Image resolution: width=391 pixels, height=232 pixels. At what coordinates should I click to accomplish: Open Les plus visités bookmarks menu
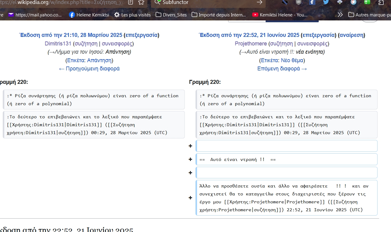point(132,15)
